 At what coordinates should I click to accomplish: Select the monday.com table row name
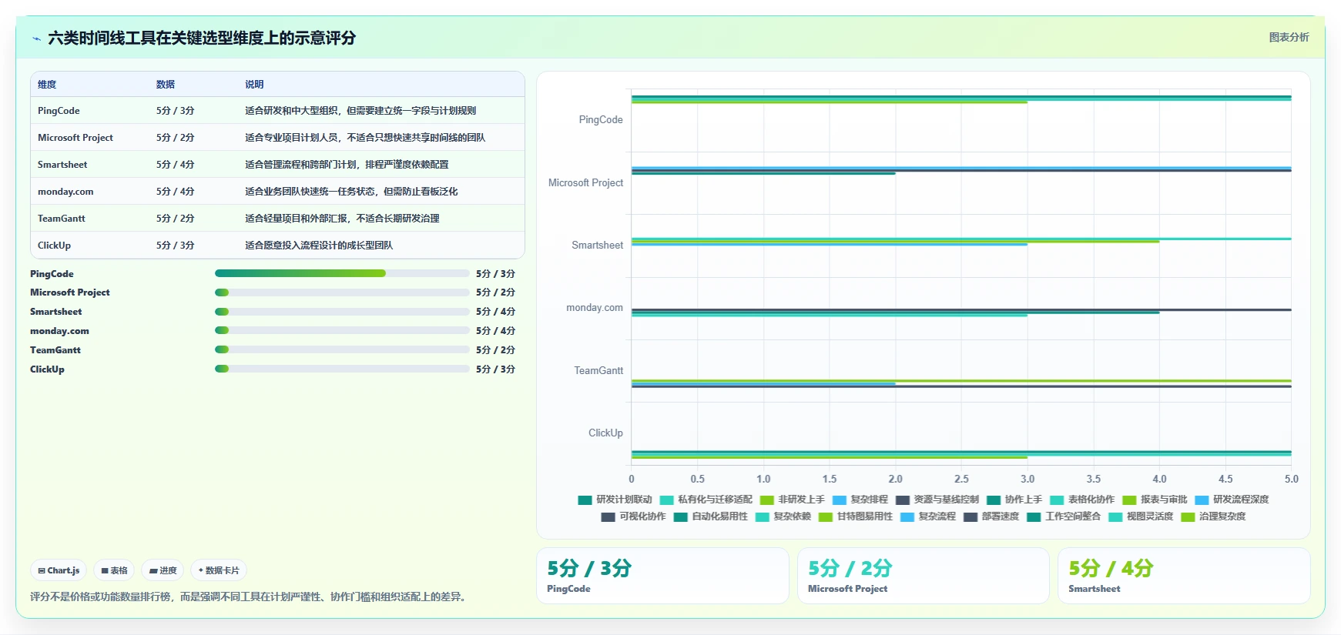click(65, 192)
